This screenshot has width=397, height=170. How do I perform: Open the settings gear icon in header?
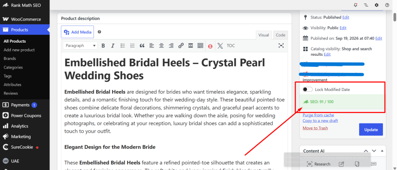[377, 5]
